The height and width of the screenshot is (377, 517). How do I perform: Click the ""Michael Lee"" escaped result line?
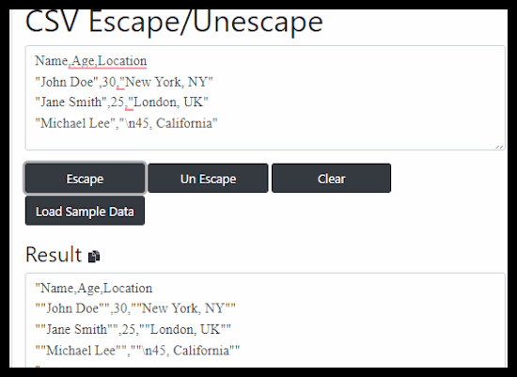tap(137, 350)
